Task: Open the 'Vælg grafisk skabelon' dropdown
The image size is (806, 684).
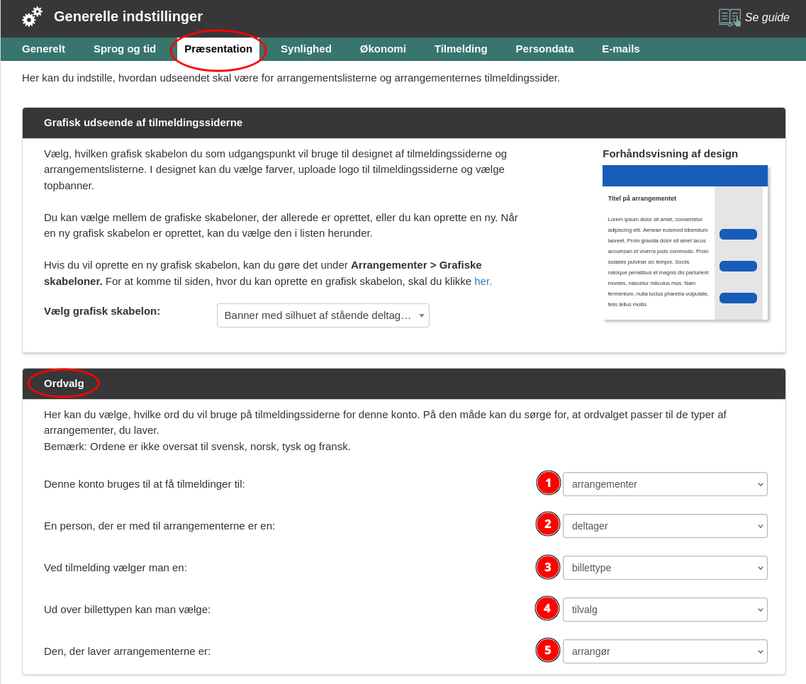Action: [323, 315]
